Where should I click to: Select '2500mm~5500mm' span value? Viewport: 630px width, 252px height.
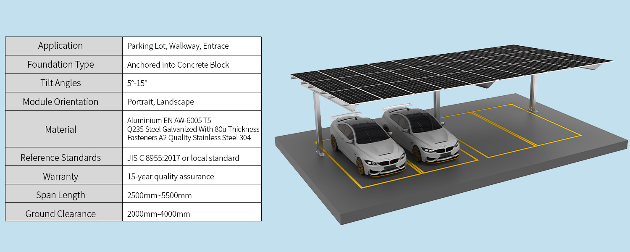pyautogui.click(x=159, y=195)
